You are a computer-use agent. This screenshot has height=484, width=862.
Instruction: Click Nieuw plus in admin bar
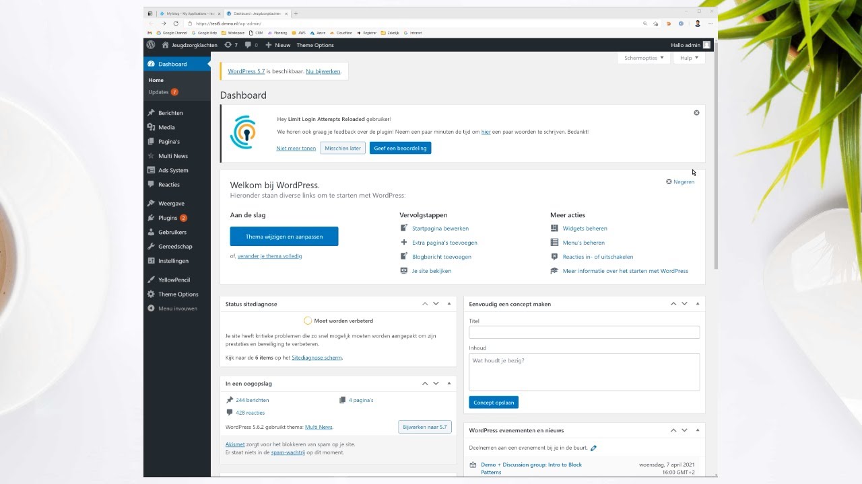[x=277, y=45]
